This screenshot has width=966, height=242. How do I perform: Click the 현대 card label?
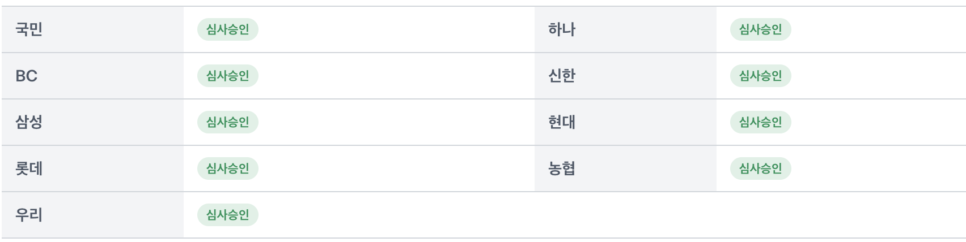pos(562,122)
